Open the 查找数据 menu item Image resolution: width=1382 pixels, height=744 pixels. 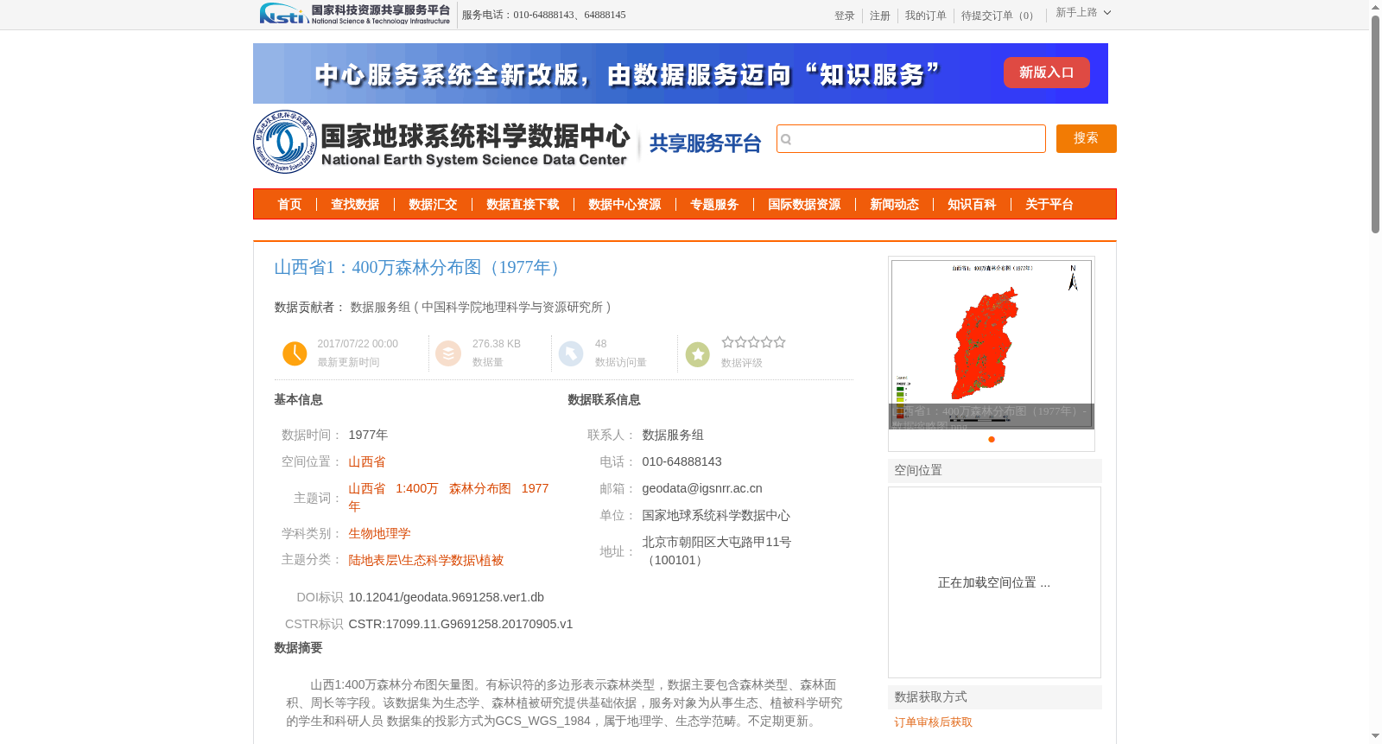[355, 205]
